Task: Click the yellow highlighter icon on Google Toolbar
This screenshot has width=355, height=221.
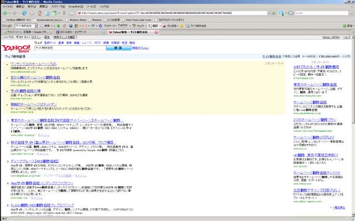Action: click(x=182, y=26)
